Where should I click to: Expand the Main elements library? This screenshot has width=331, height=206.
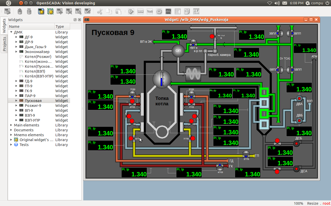(11, 125)
